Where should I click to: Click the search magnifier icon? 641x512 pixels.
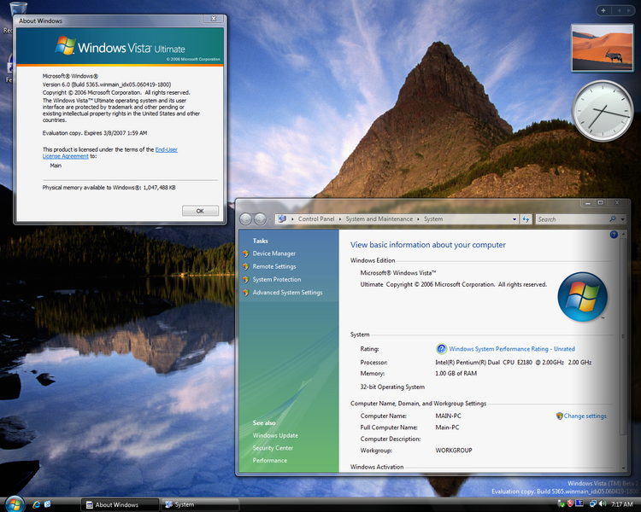(613, 218)
